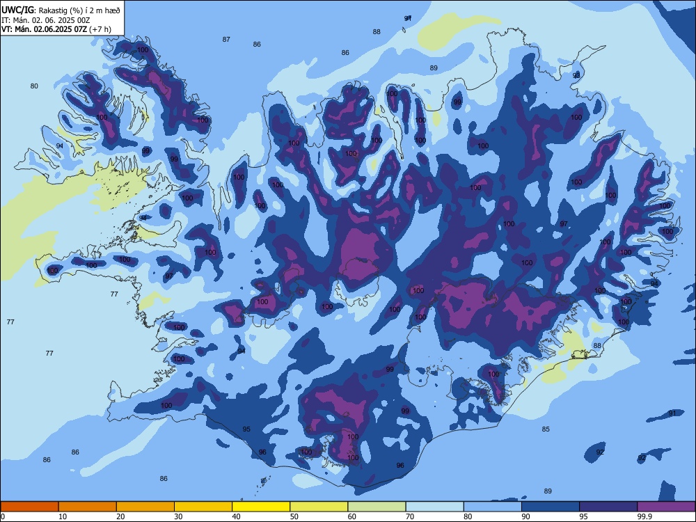Click the 30–40 amber legend swatch

tap(203, 507)
